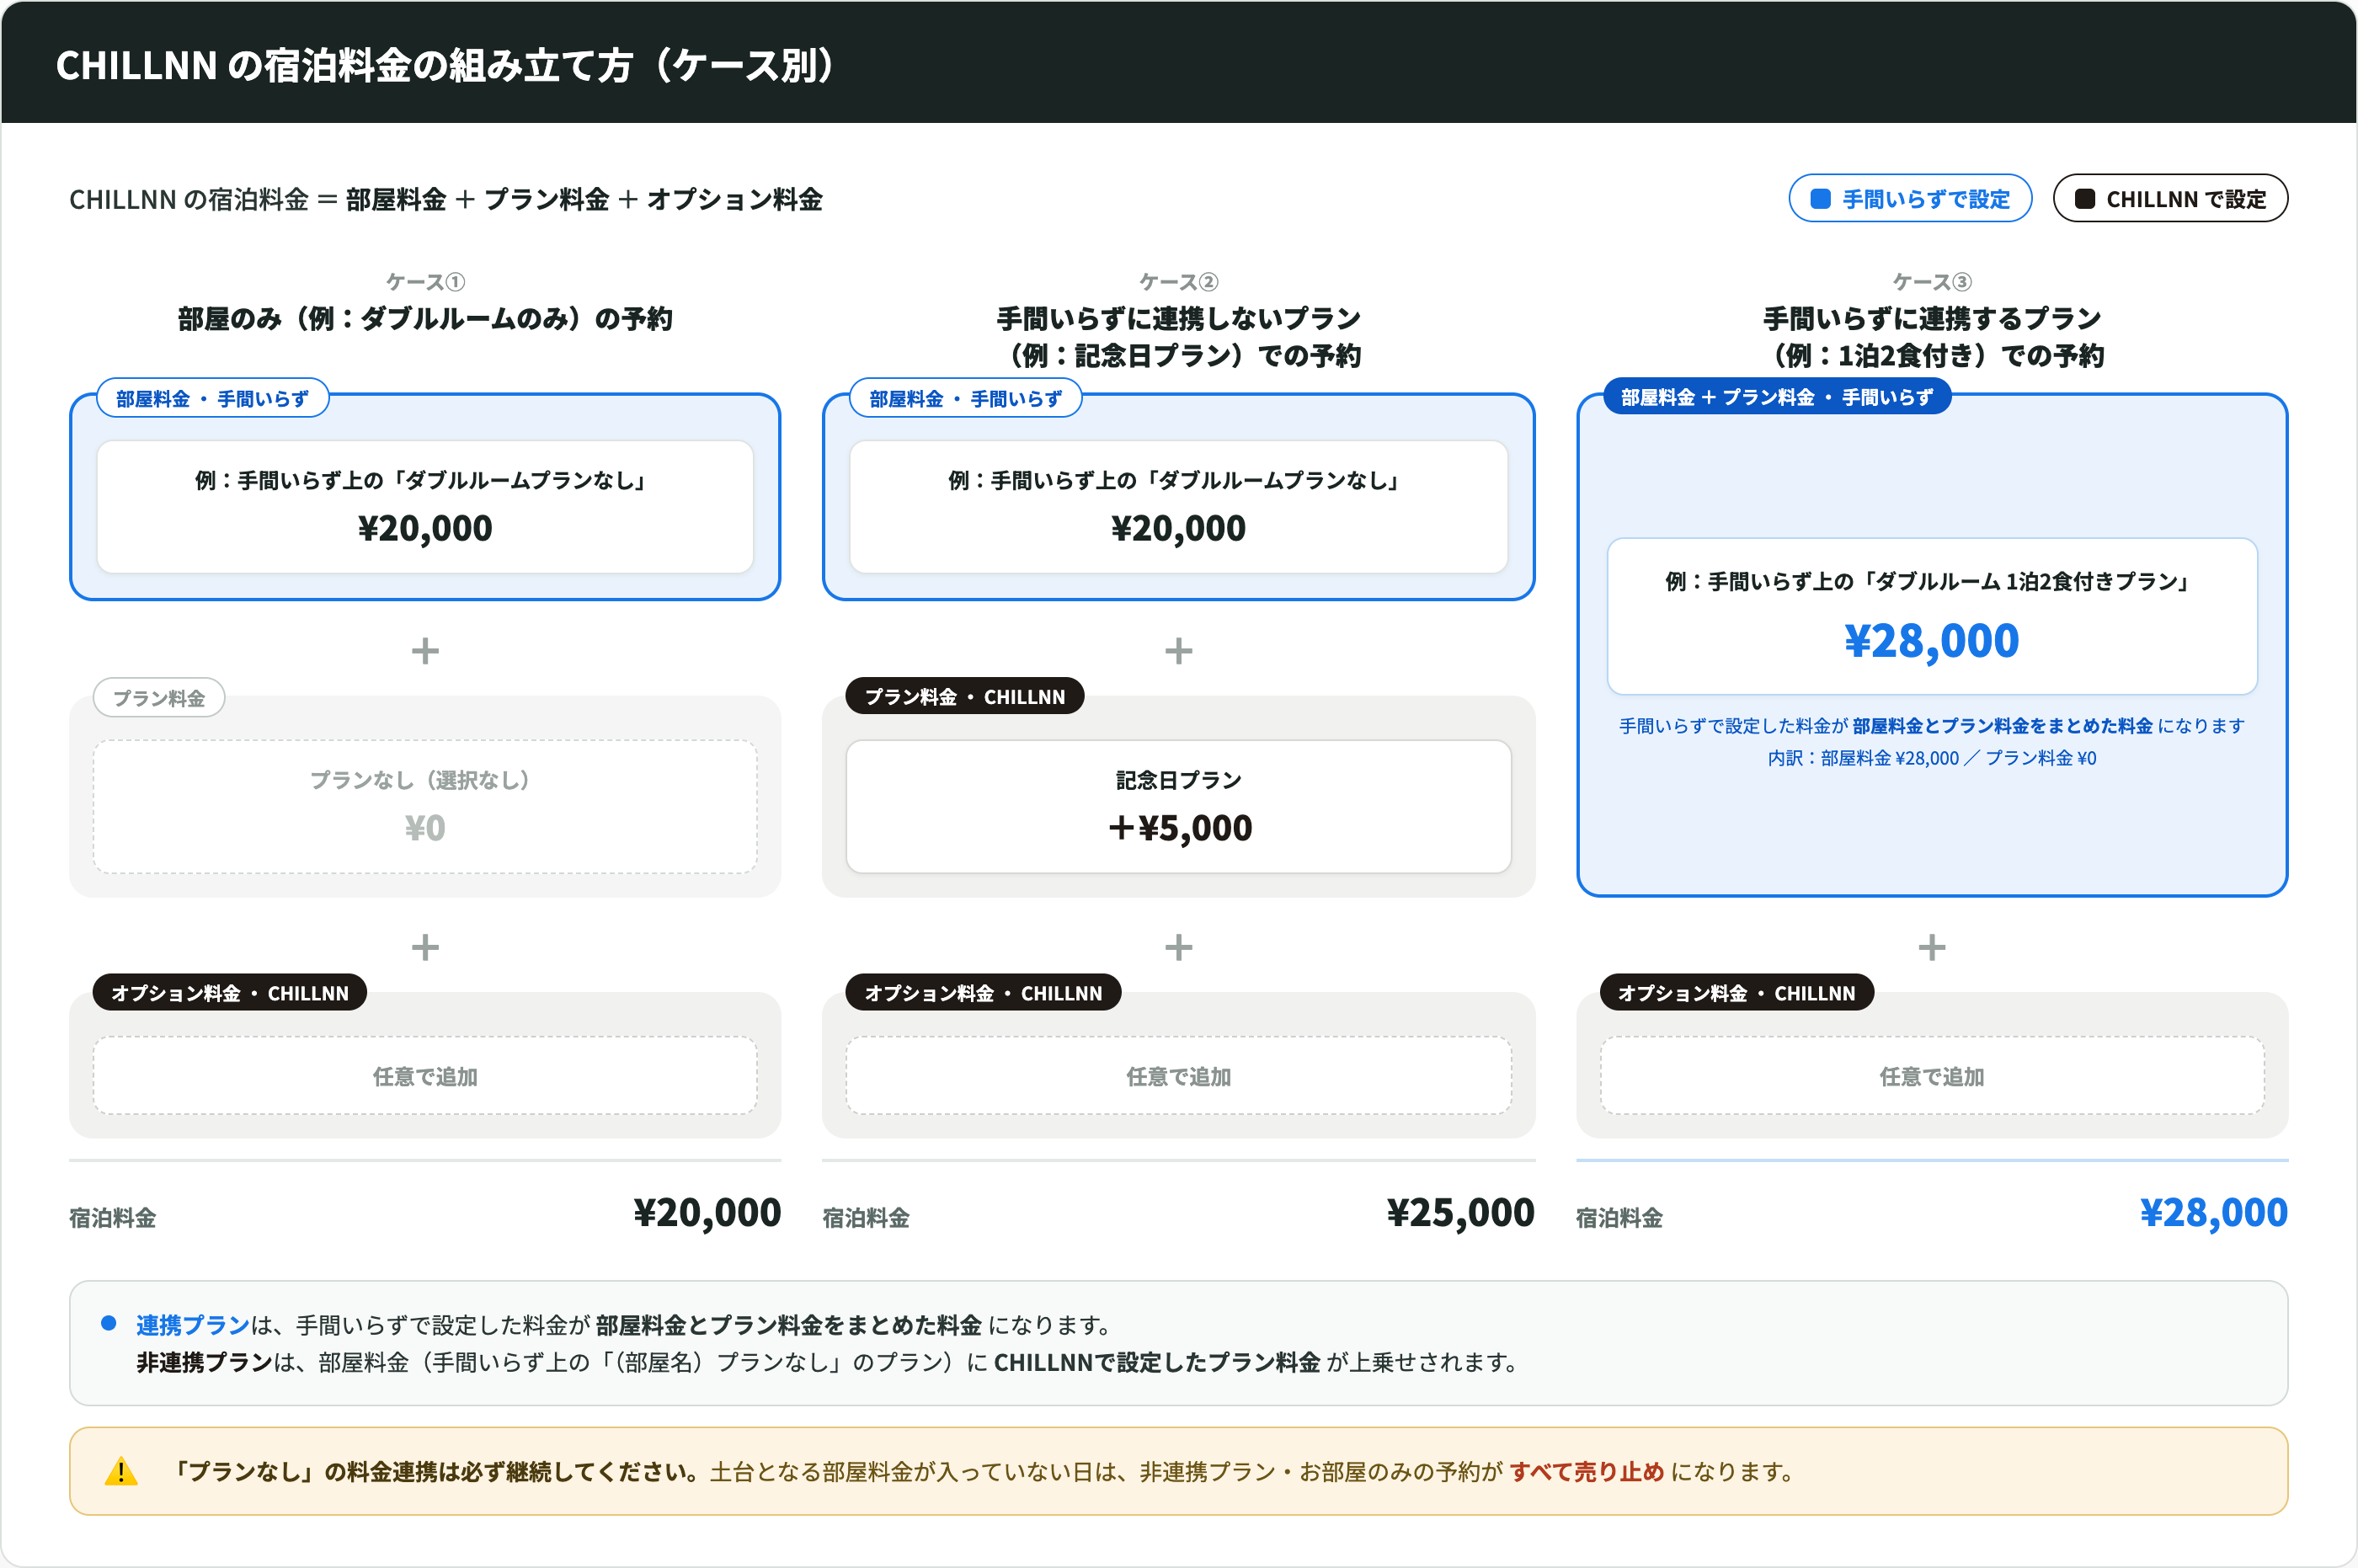Click case 2 オプション料金・CHILLNN tag
Screen dimensions: 2358x1568
tap(982, 992)
